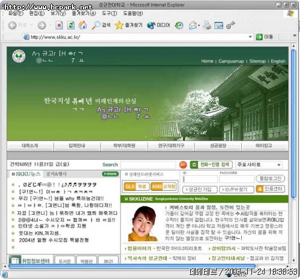Click the Forward navigation arrow icon

(x=42, y=25)
